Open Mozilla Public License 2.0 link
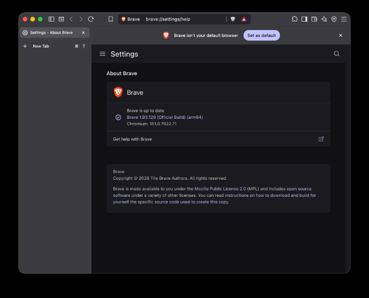The image size is (369, 298). point(220,189)
